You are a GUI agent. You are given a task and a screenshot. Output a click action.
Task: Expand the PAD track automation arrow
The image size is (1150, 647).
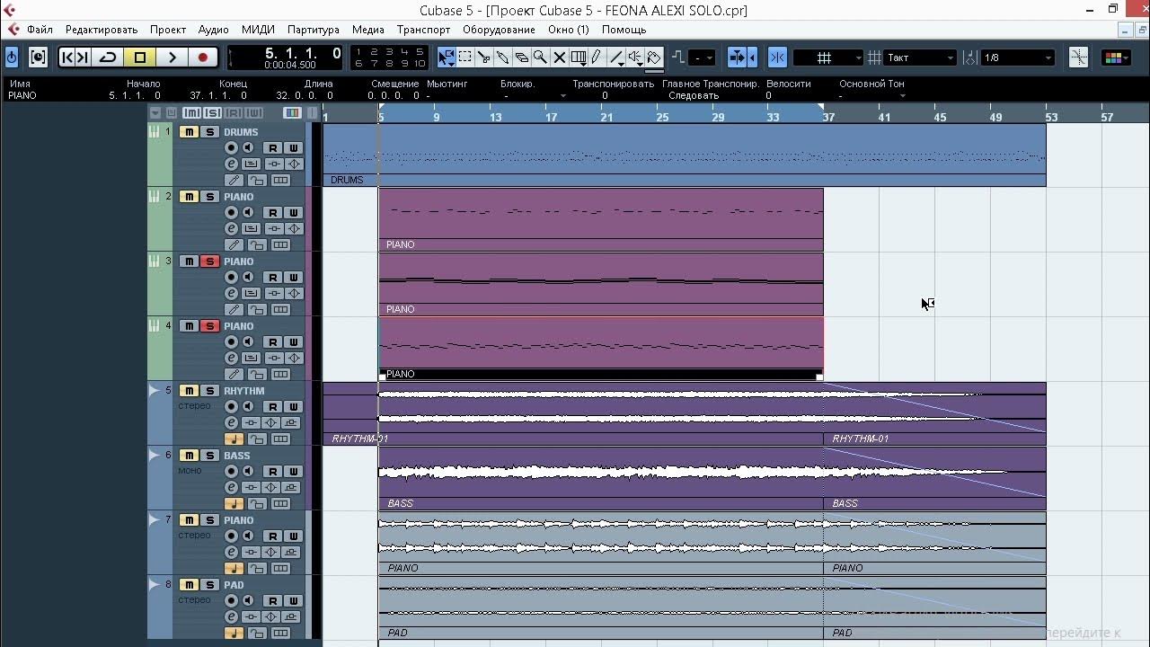[x=153, y=584]
